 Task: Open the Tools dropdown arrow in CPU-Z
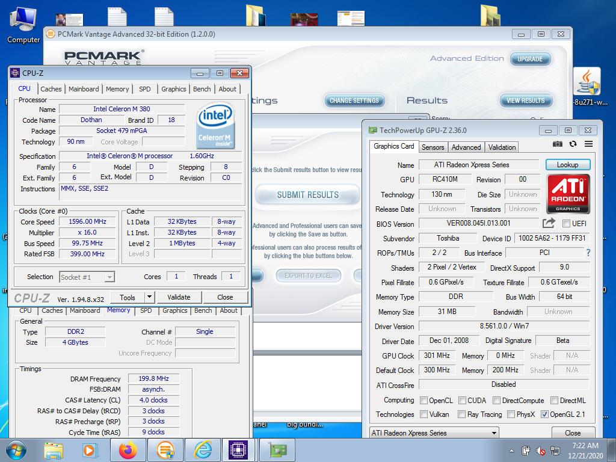click(x=149, y=297)
